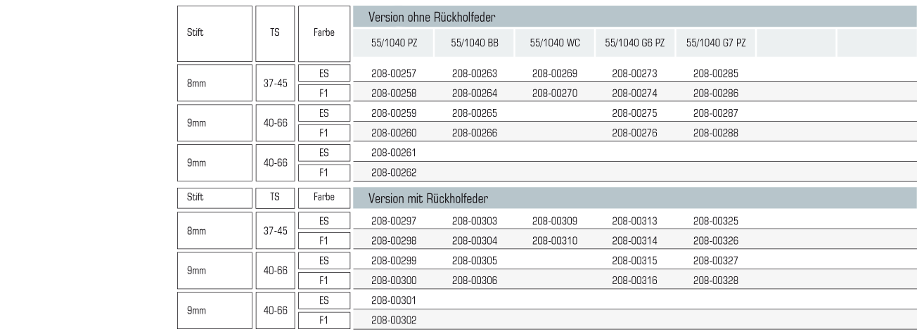Click part number 208-00288
The width and height of the screenshot is (917, 334).
pos(716,132)
